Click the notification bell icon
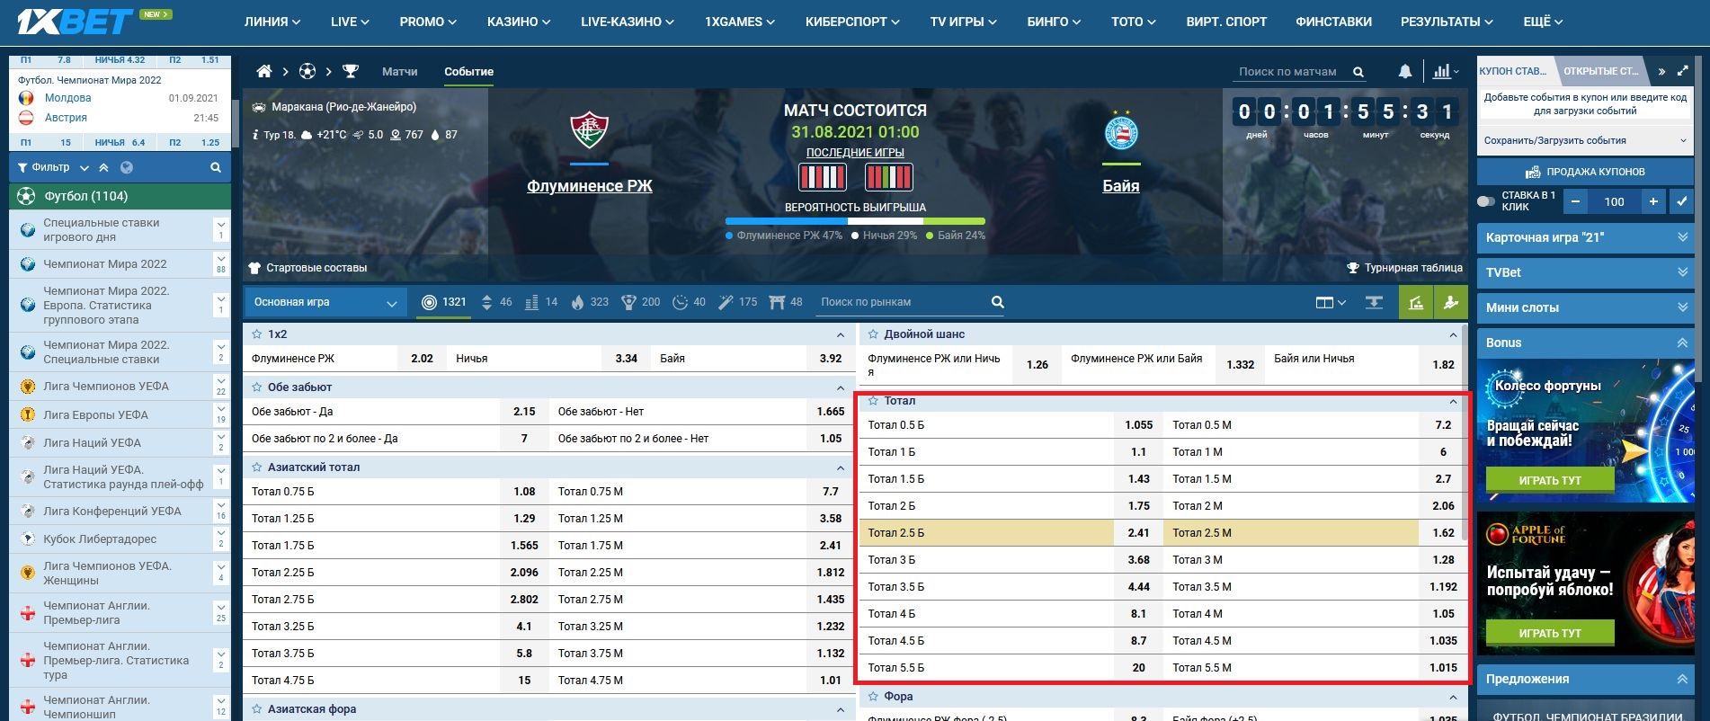The image size is (1710, 721). [1404, 72]
